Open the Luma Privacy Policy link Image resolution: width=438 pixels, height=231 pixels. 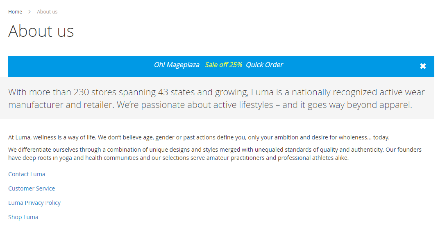click(34, 203)
